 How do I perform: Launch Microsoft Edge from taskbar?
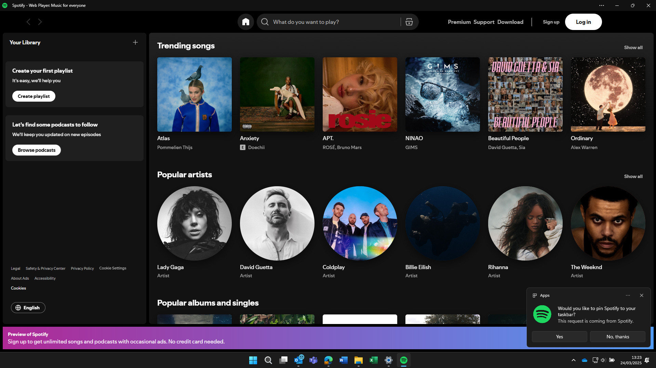(x=329, y=360)
